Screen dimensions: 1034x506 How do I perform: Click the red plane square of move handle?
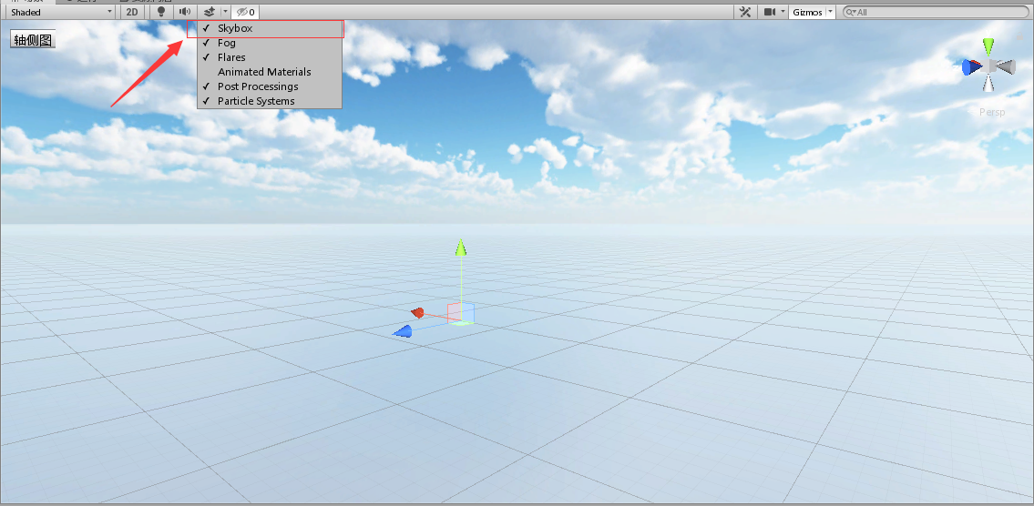click(455, 312)
